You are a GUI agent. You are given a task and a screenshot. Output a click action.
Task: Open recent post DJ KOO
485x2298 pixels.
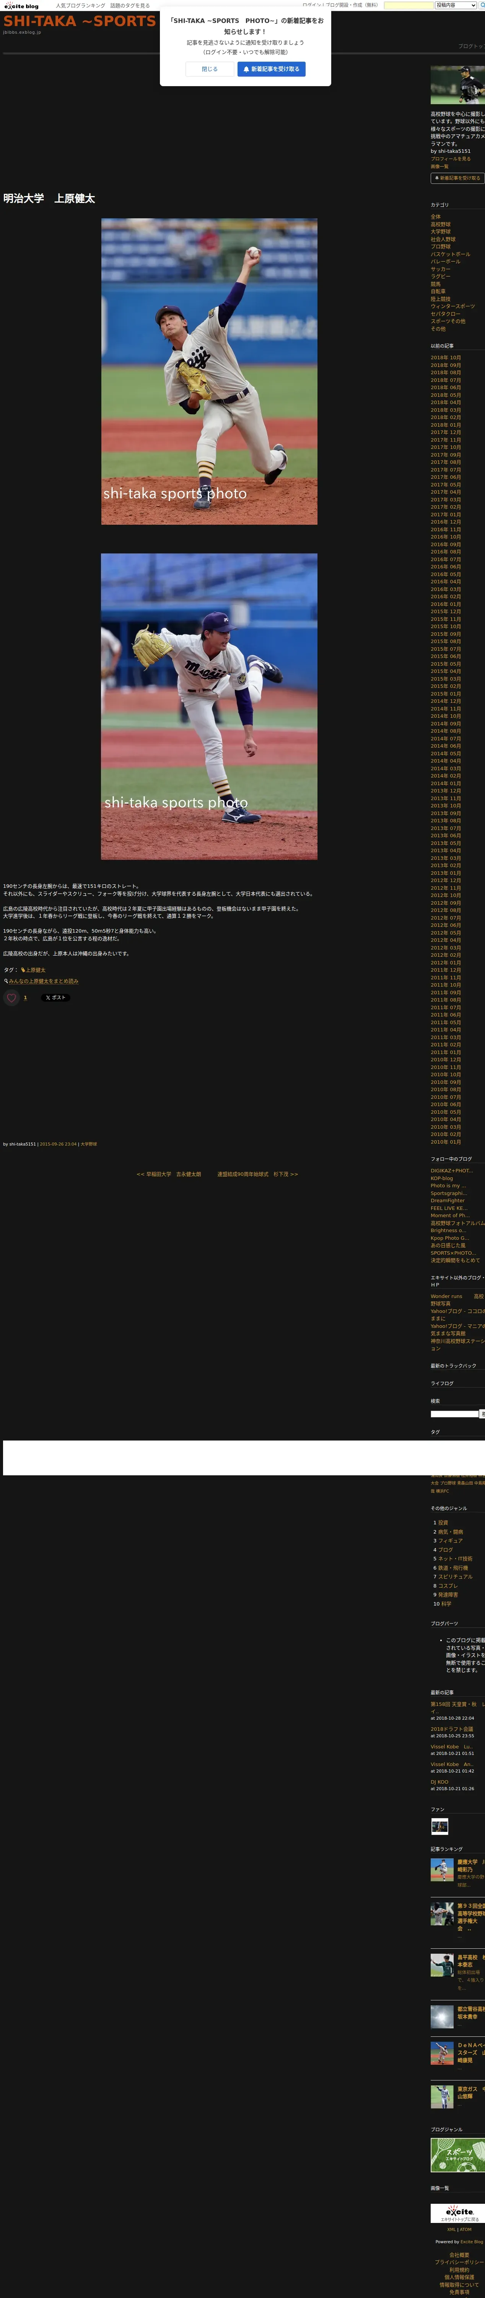(x=439, y=1782)
